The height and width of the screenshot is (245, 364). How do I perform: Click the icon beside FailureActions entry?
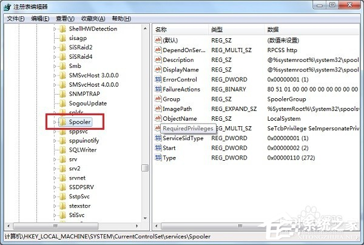pyautogui.click(x=158, y=89)
